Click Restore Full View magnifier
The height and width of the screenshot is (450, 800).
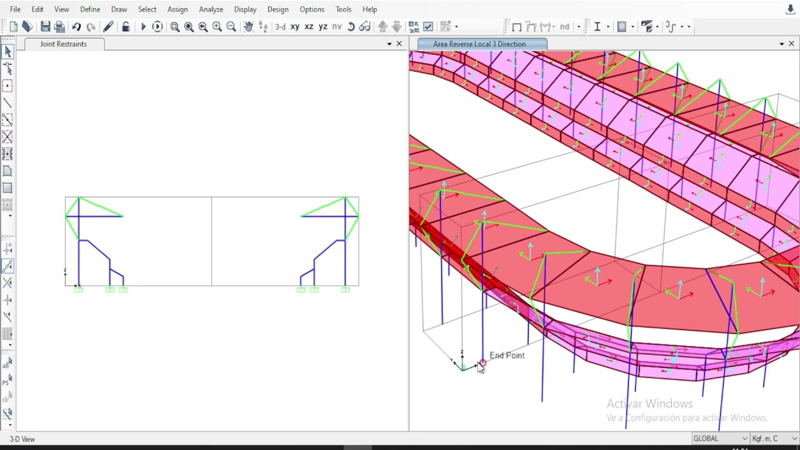coord(189,26)
